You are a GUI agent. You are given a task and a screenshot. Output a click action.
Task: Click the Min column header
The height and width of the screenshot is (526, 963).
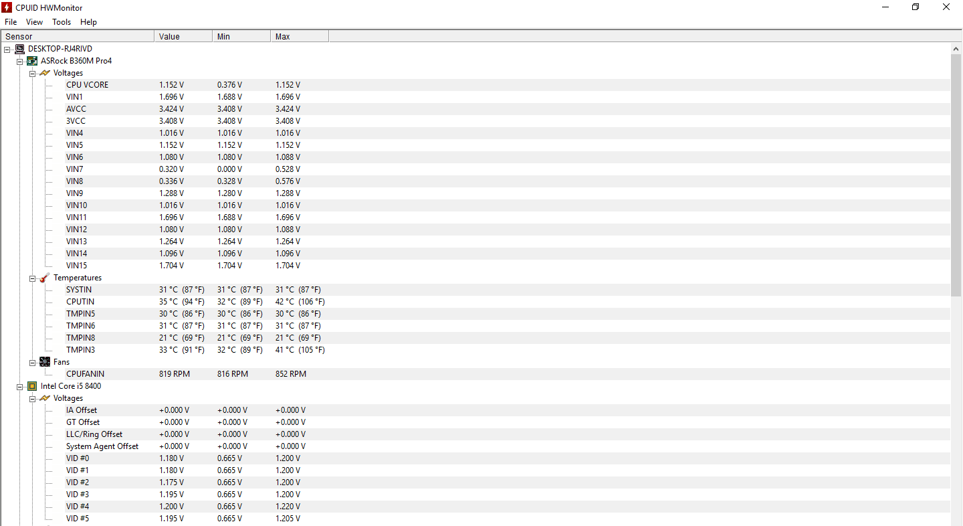pyautogui.click(x=241, y=37)
